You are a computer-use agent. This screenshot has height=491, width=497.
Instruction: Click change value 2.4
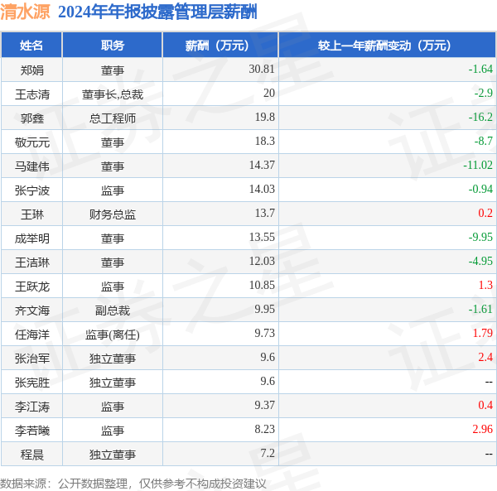(485, 358)
